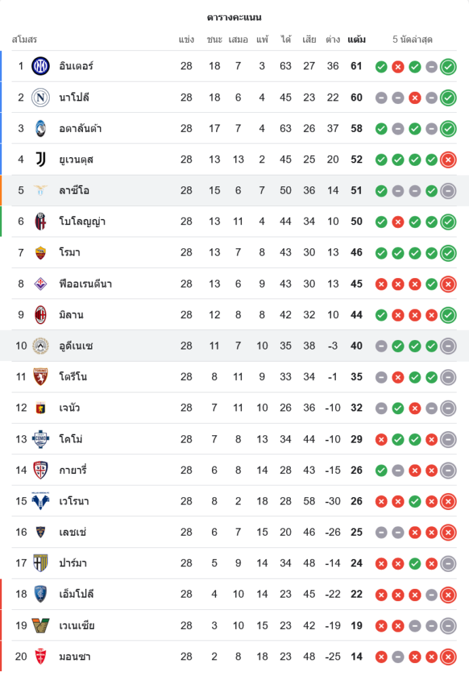Click the Fiorentina purple logo
Viewport: 469px width, 680px height.
[x=41, y=284]
